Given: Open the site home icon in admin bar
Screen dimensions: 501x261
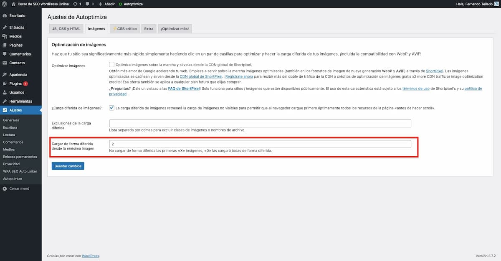Looking at the screenshot, I should (13, 4).
